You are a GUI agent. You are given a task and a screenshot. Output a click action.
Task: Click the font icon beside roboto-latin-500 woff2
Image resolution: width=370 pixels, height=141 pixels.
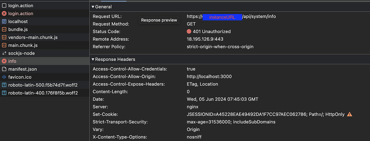[4, 85]
